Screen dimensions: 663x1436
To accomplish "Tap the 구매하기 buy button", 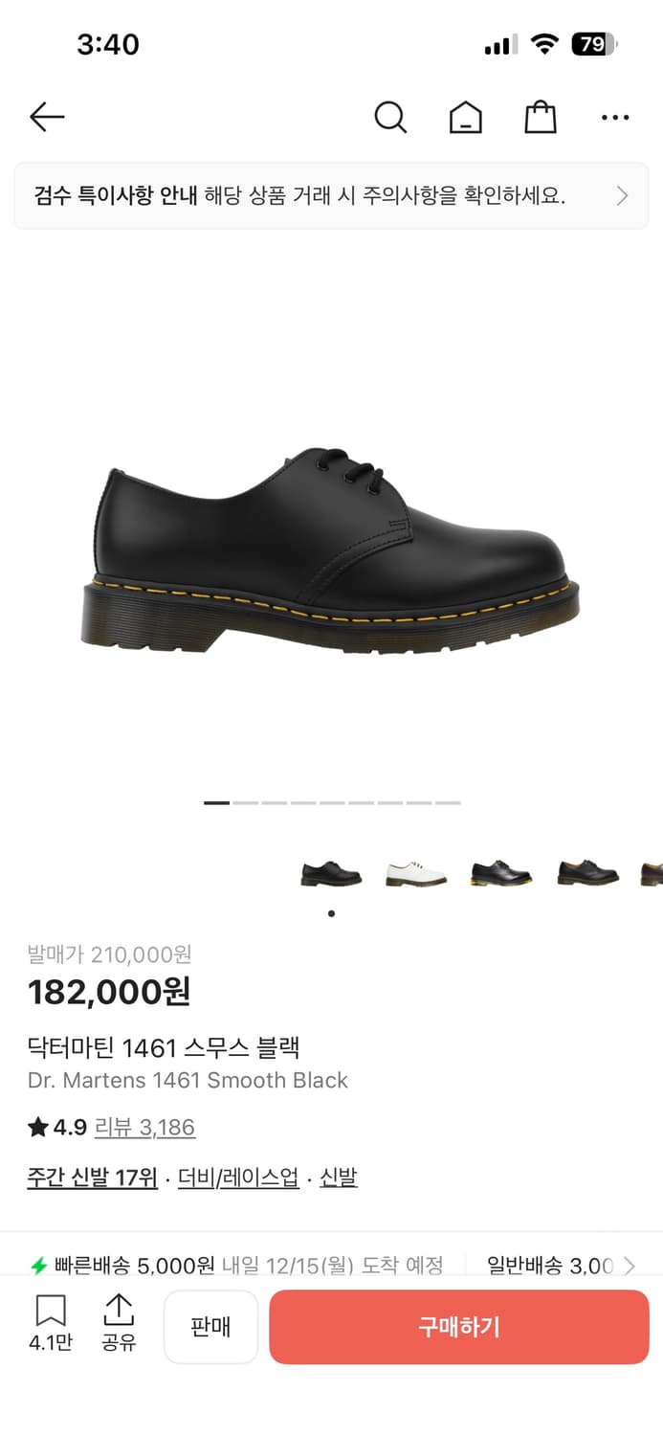I will 459,1327.
